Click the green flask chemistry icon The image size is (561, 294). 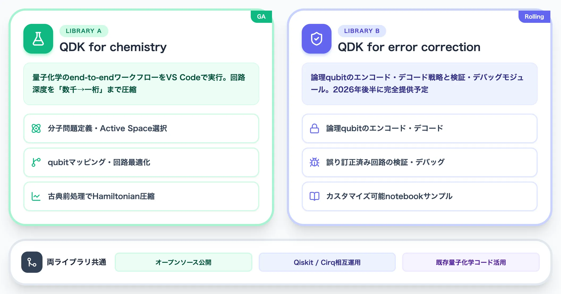tap(38, 39)
